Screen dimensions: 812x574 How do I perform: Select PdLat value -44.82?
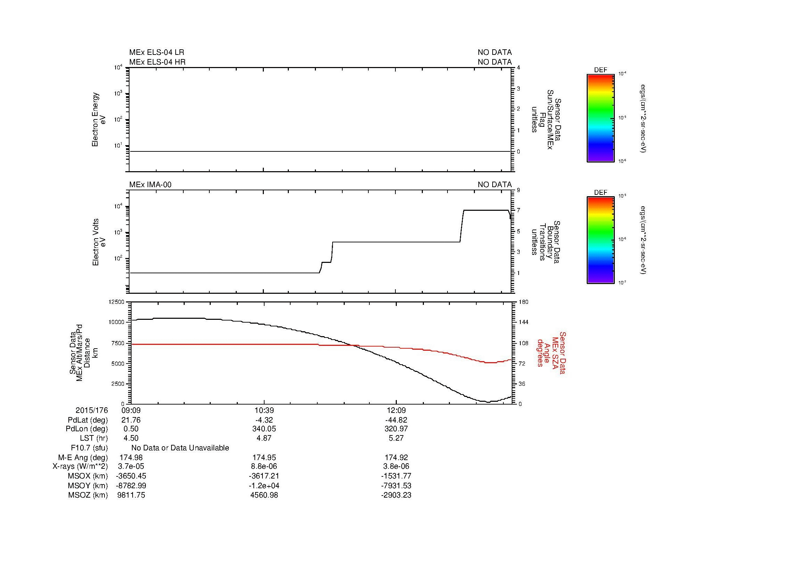pos(396,420)
